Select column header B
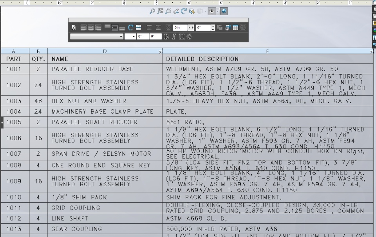The width and height of the screenshot is (376, 237). (38, 51)
